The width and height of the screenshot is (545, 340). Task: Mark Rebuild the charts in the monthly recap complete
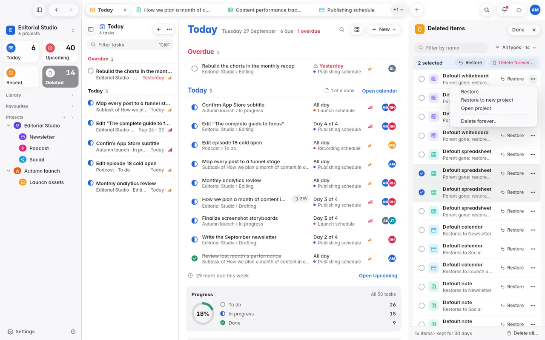click(195, 68)
